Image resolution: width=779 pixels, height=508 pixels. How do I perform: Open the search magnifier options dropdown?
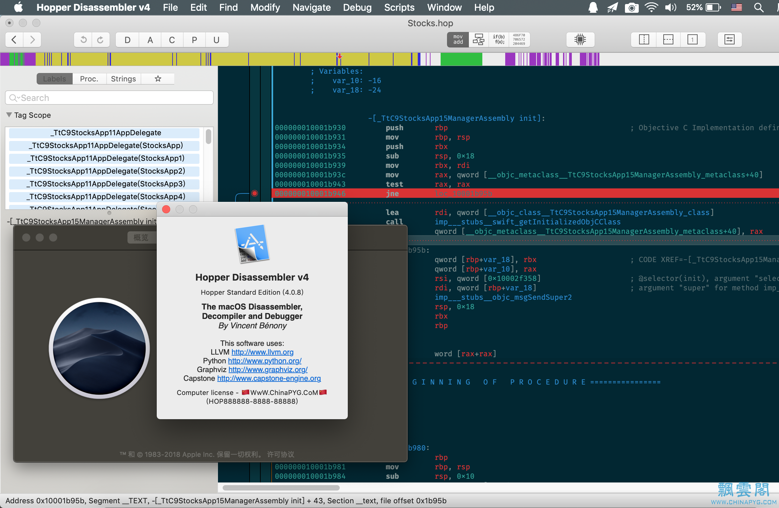coord(14,98)
